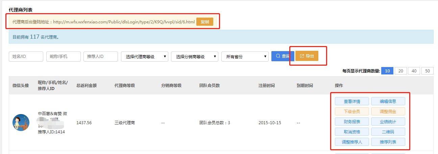The width and height of the screenshot is (438, 154).
Task: Open the 财务报表 financial report
Action: tap(351, 122)
